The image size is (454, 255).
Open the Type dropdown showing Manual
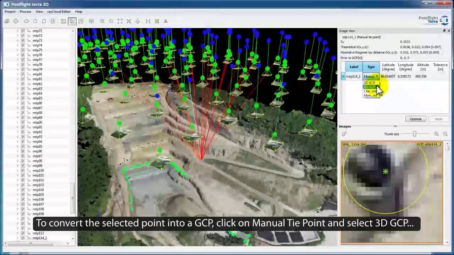point(371,76)
